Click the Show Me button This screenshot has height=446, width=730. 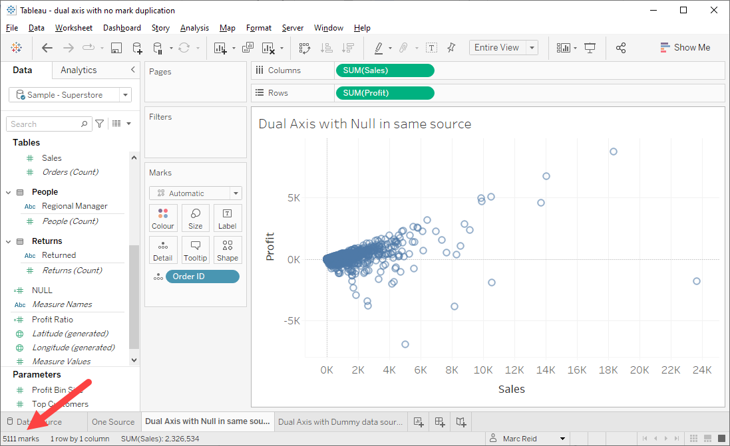pyautogui.click(x=685, y=48)
